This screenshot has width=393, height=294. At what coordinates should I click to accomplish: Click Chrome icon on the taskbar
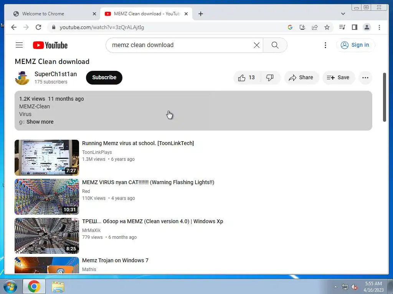pos(34,286)
